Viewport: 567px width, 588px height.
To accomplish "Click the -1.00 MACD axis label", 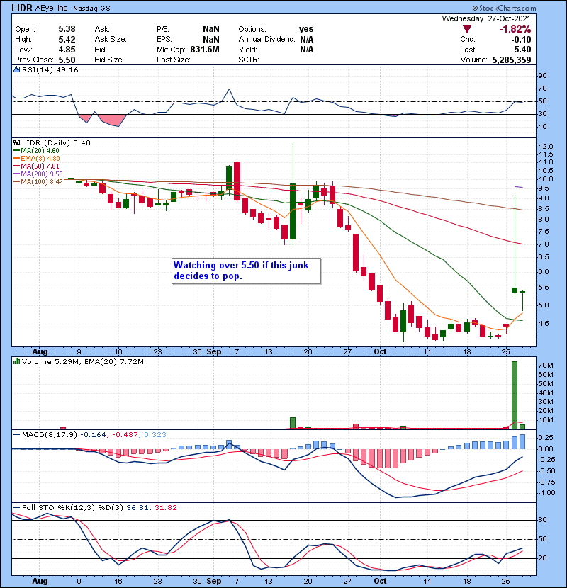I will pos(546,493).
